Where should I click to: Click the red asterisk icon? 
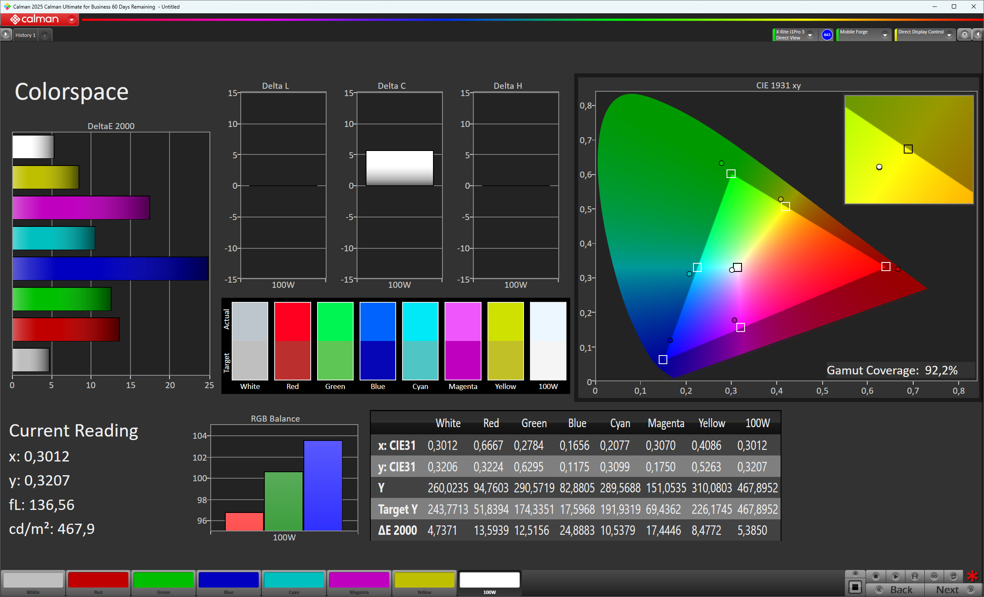[972, 576]
